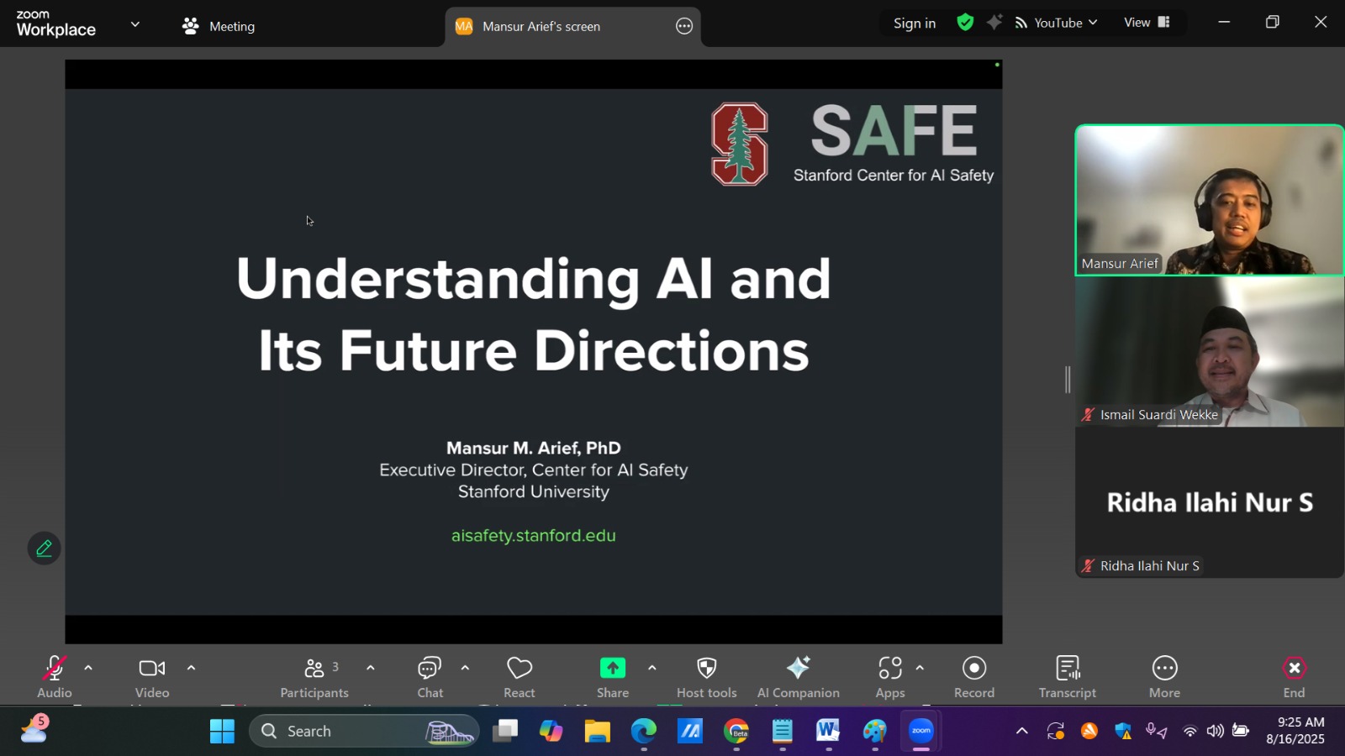Expand the Participants options arrow
Screen dimensions: 1345x756
tap(370, 669)
